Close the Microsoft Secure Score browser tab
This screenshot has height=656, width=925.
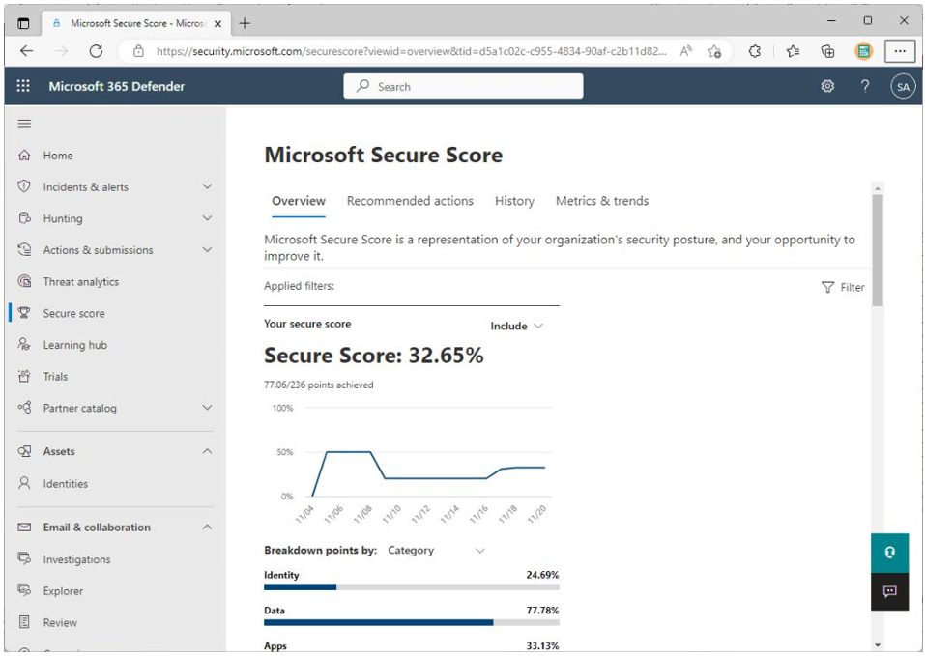tap(217, 24)
